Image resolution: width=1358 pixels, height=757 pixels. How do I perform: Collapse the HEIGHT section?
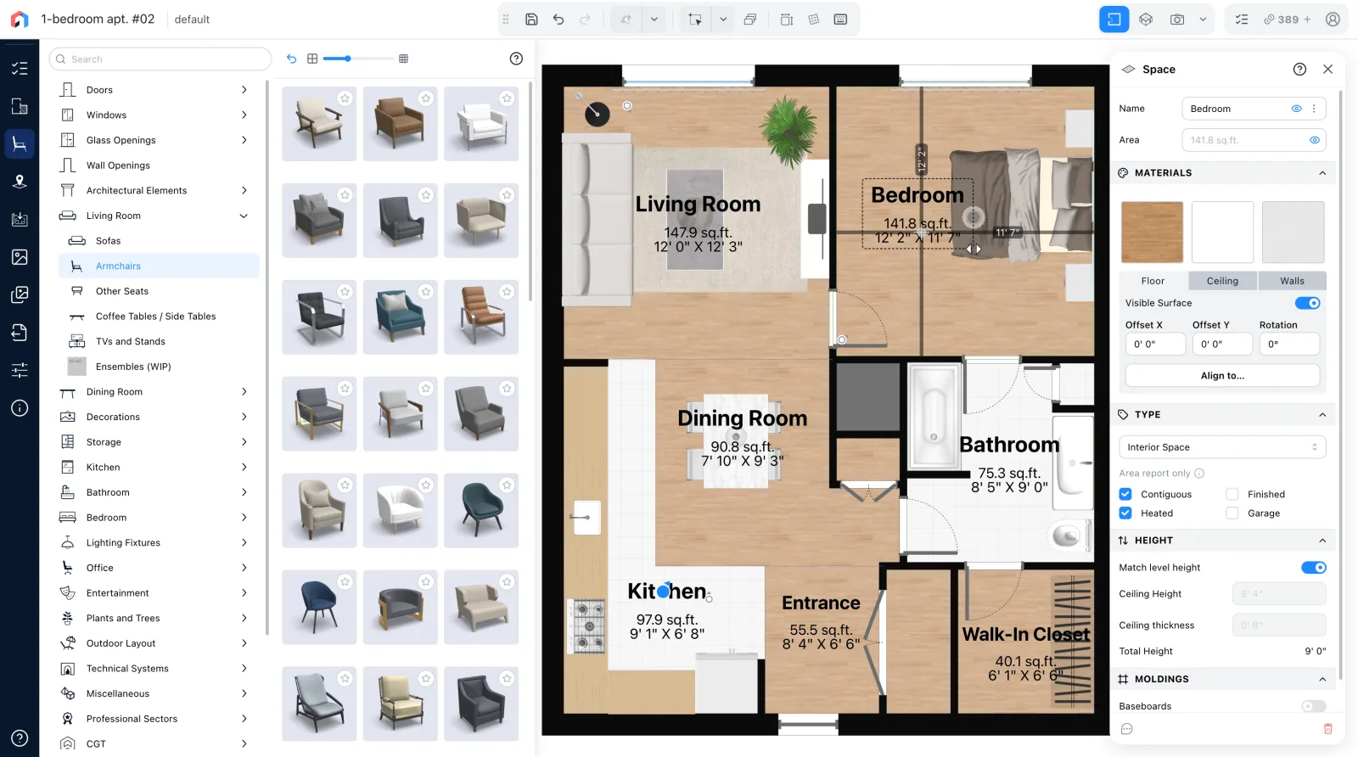pyautogui.click(x=1322, y=541)
